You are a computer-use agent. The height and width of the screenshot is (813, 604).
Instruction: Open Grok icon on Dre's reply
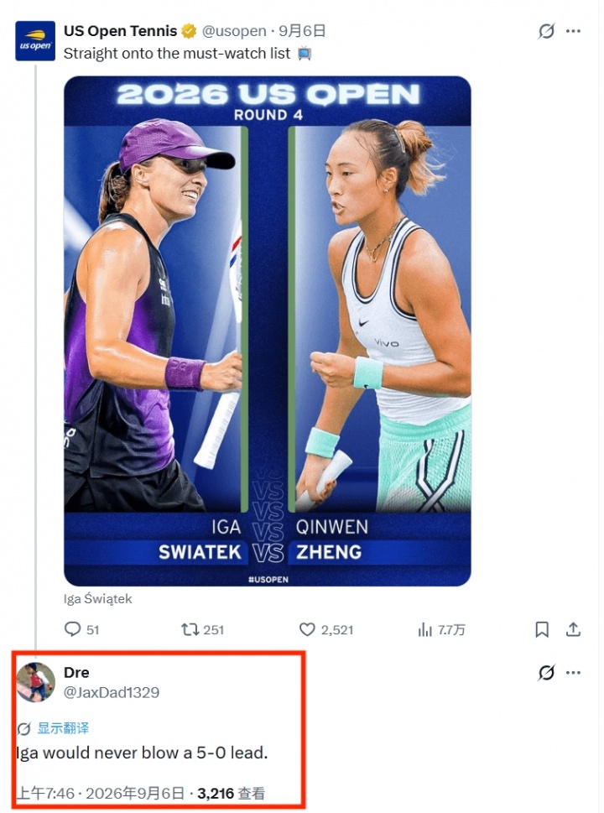point(546,673)
